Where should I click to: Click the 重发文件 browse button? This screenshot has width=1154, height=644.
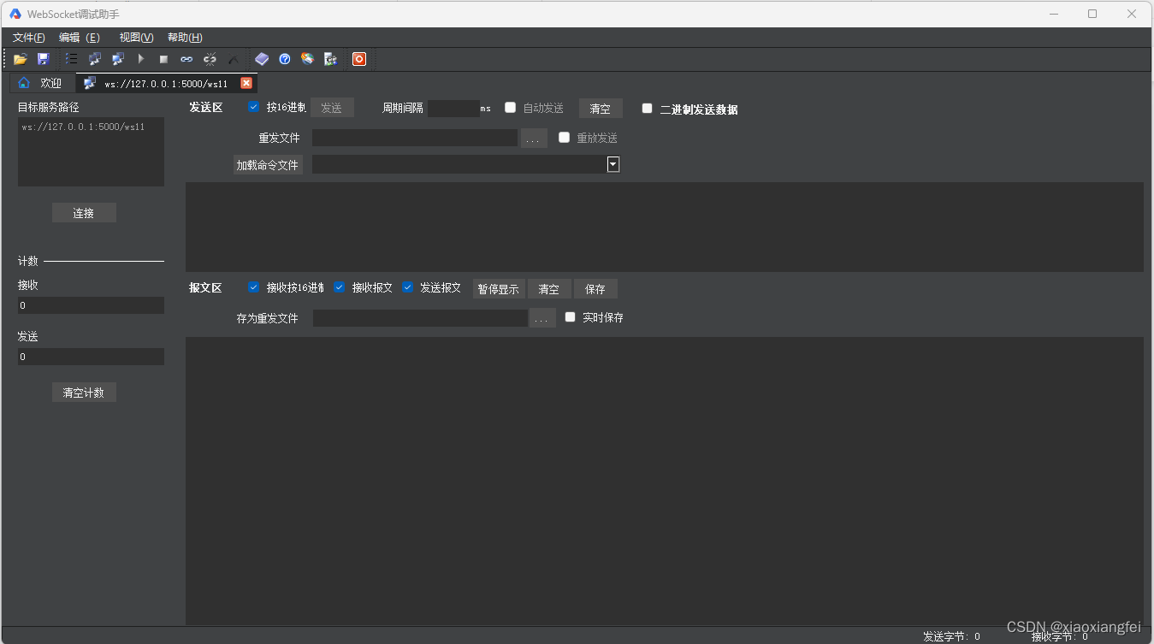click(x=534, y=137)
